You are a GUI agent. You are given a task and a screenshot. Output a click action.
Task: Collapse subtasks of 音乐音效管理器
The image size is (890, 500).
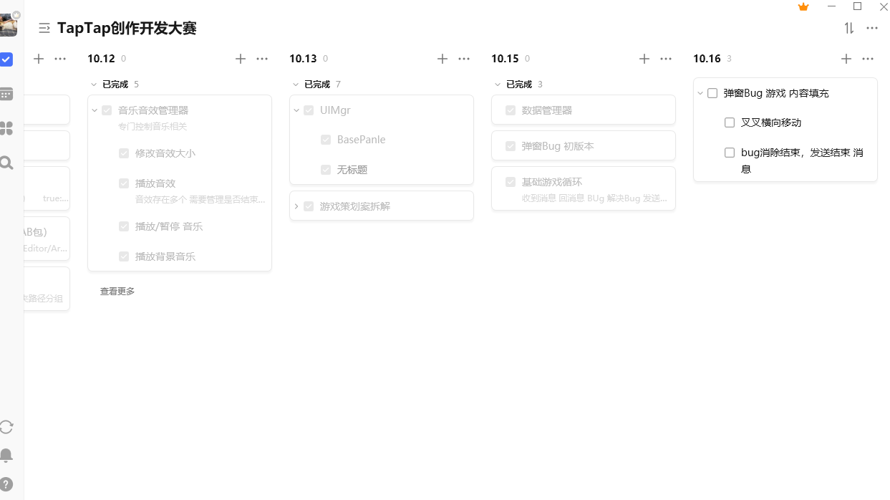[95, 110]
